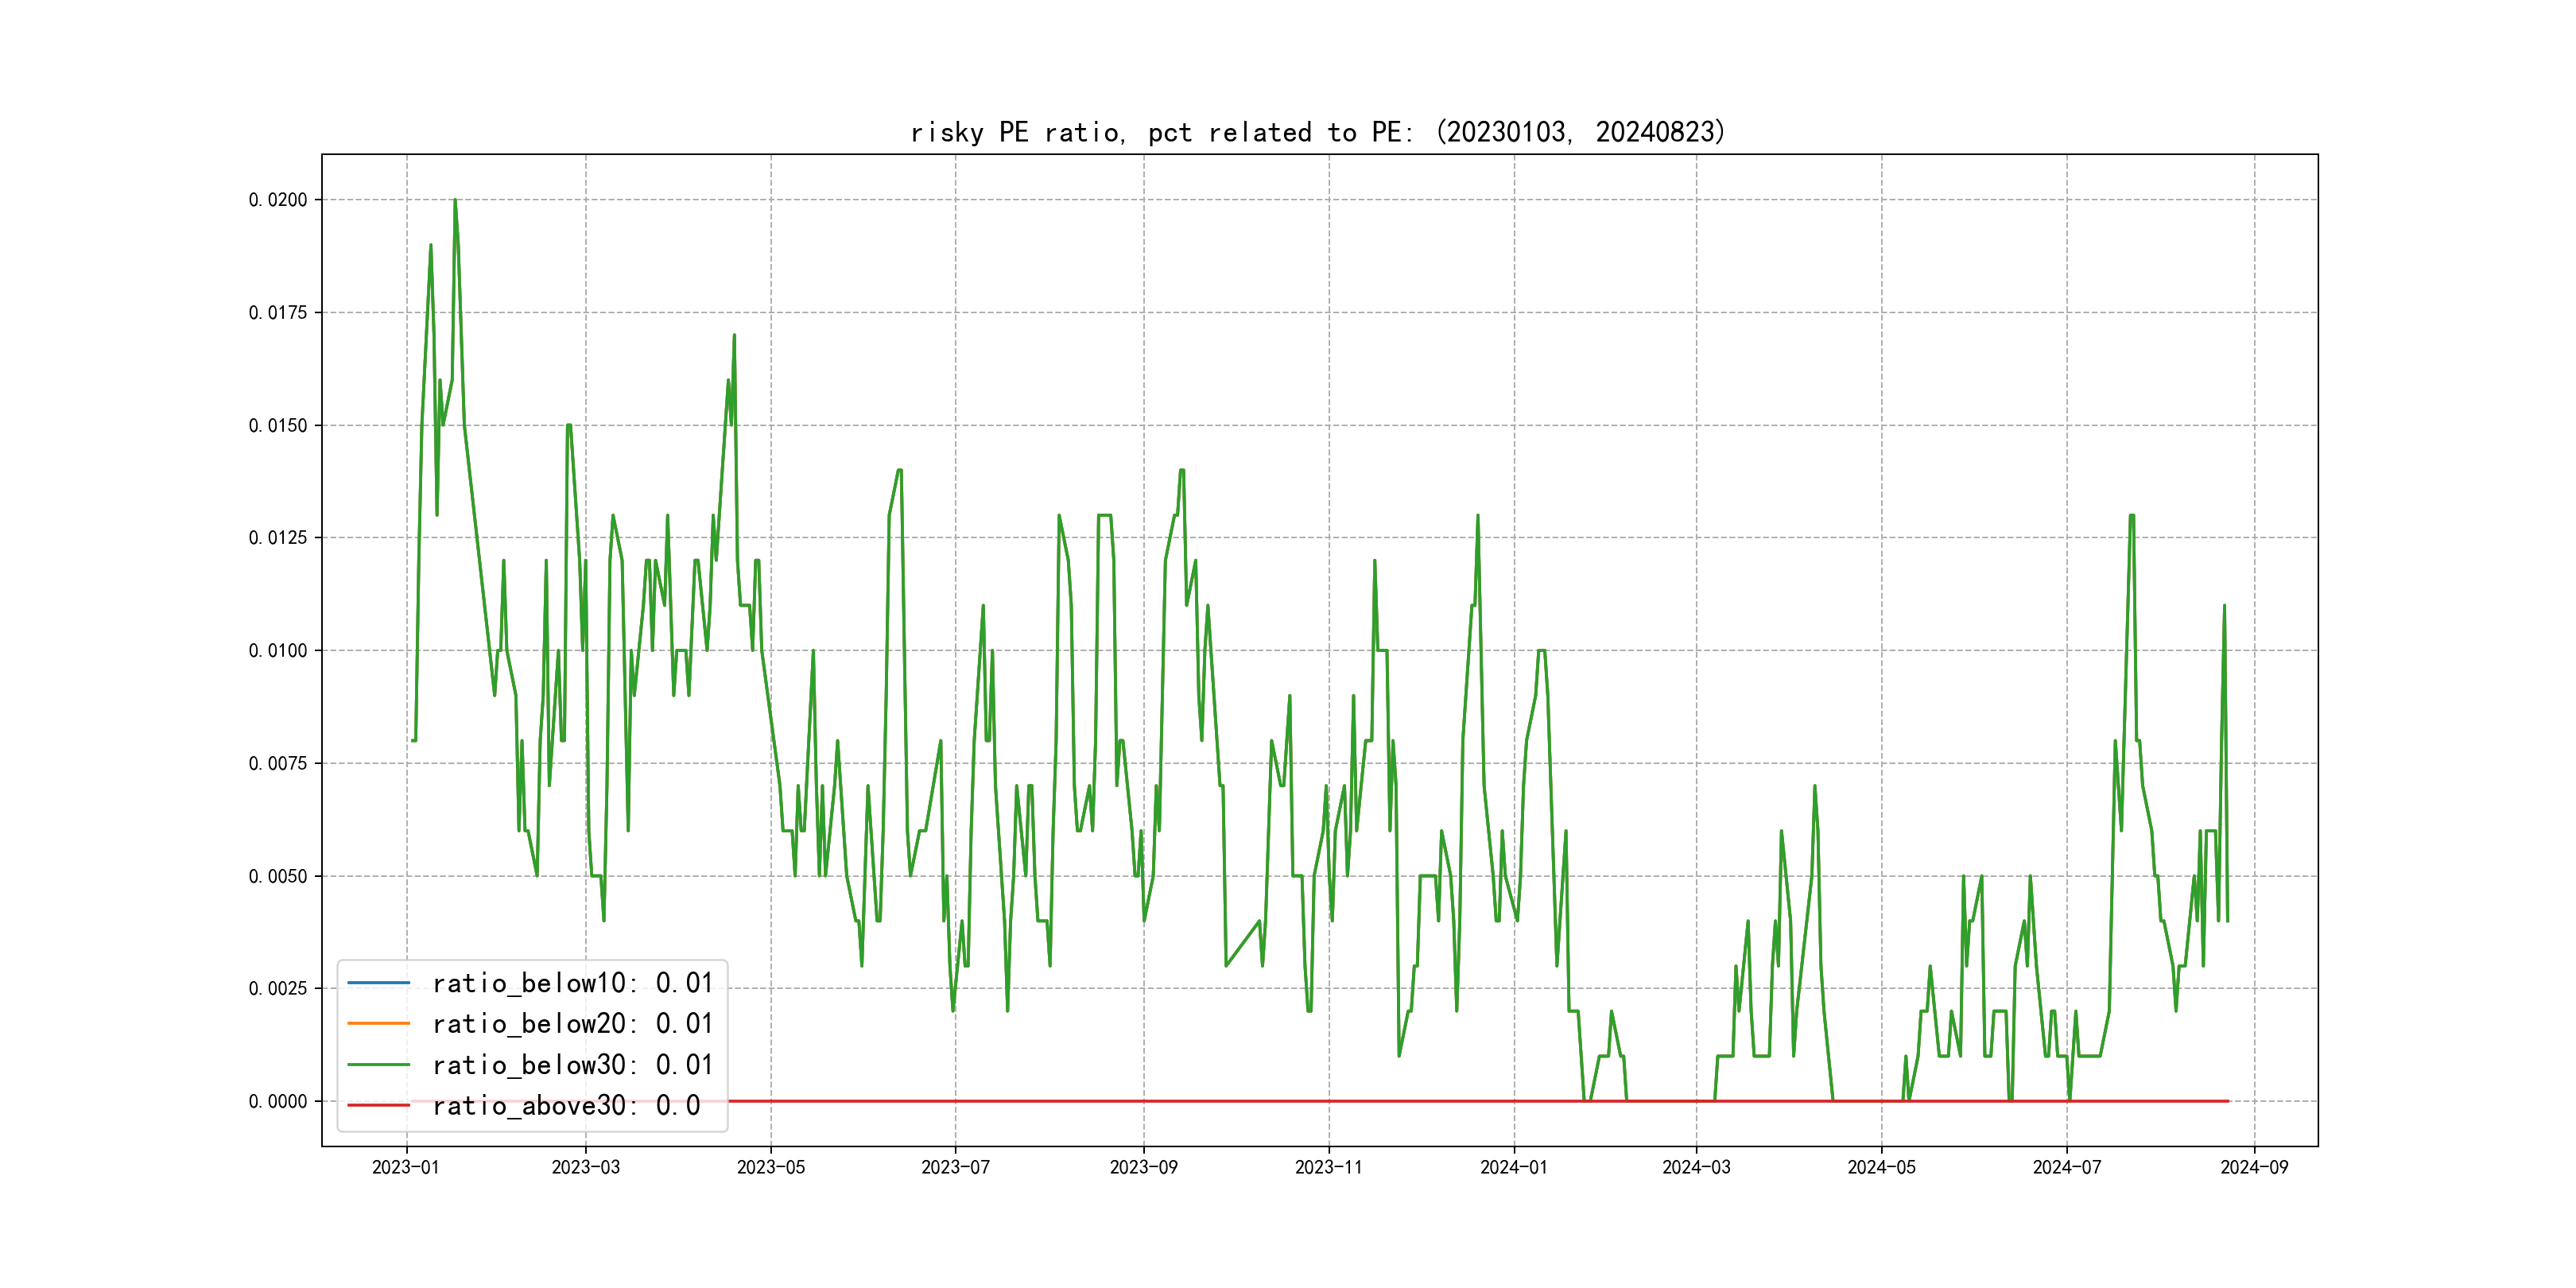Click the 2024-05 x-axis tick label

1881,1167
